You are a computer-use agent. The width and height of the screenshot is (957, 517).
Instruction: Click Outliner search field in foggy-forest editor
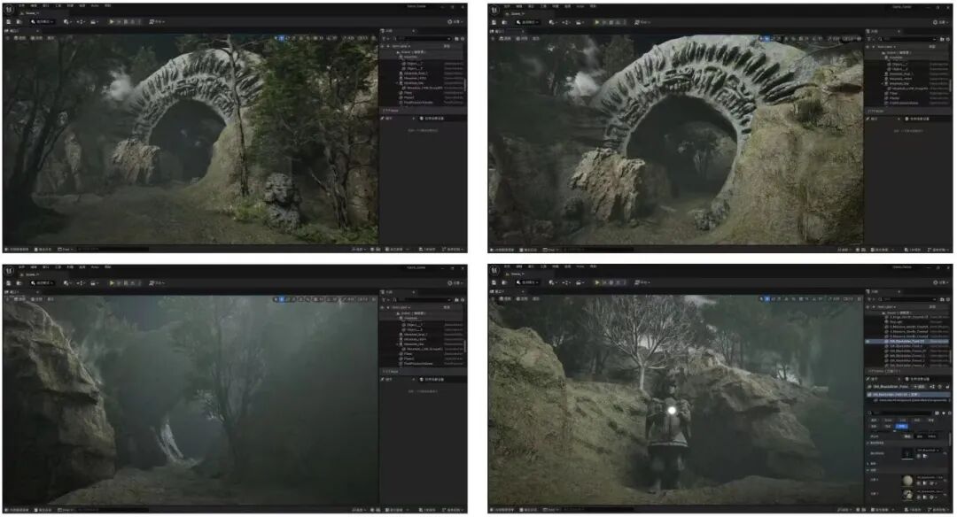tap(423, 300)
